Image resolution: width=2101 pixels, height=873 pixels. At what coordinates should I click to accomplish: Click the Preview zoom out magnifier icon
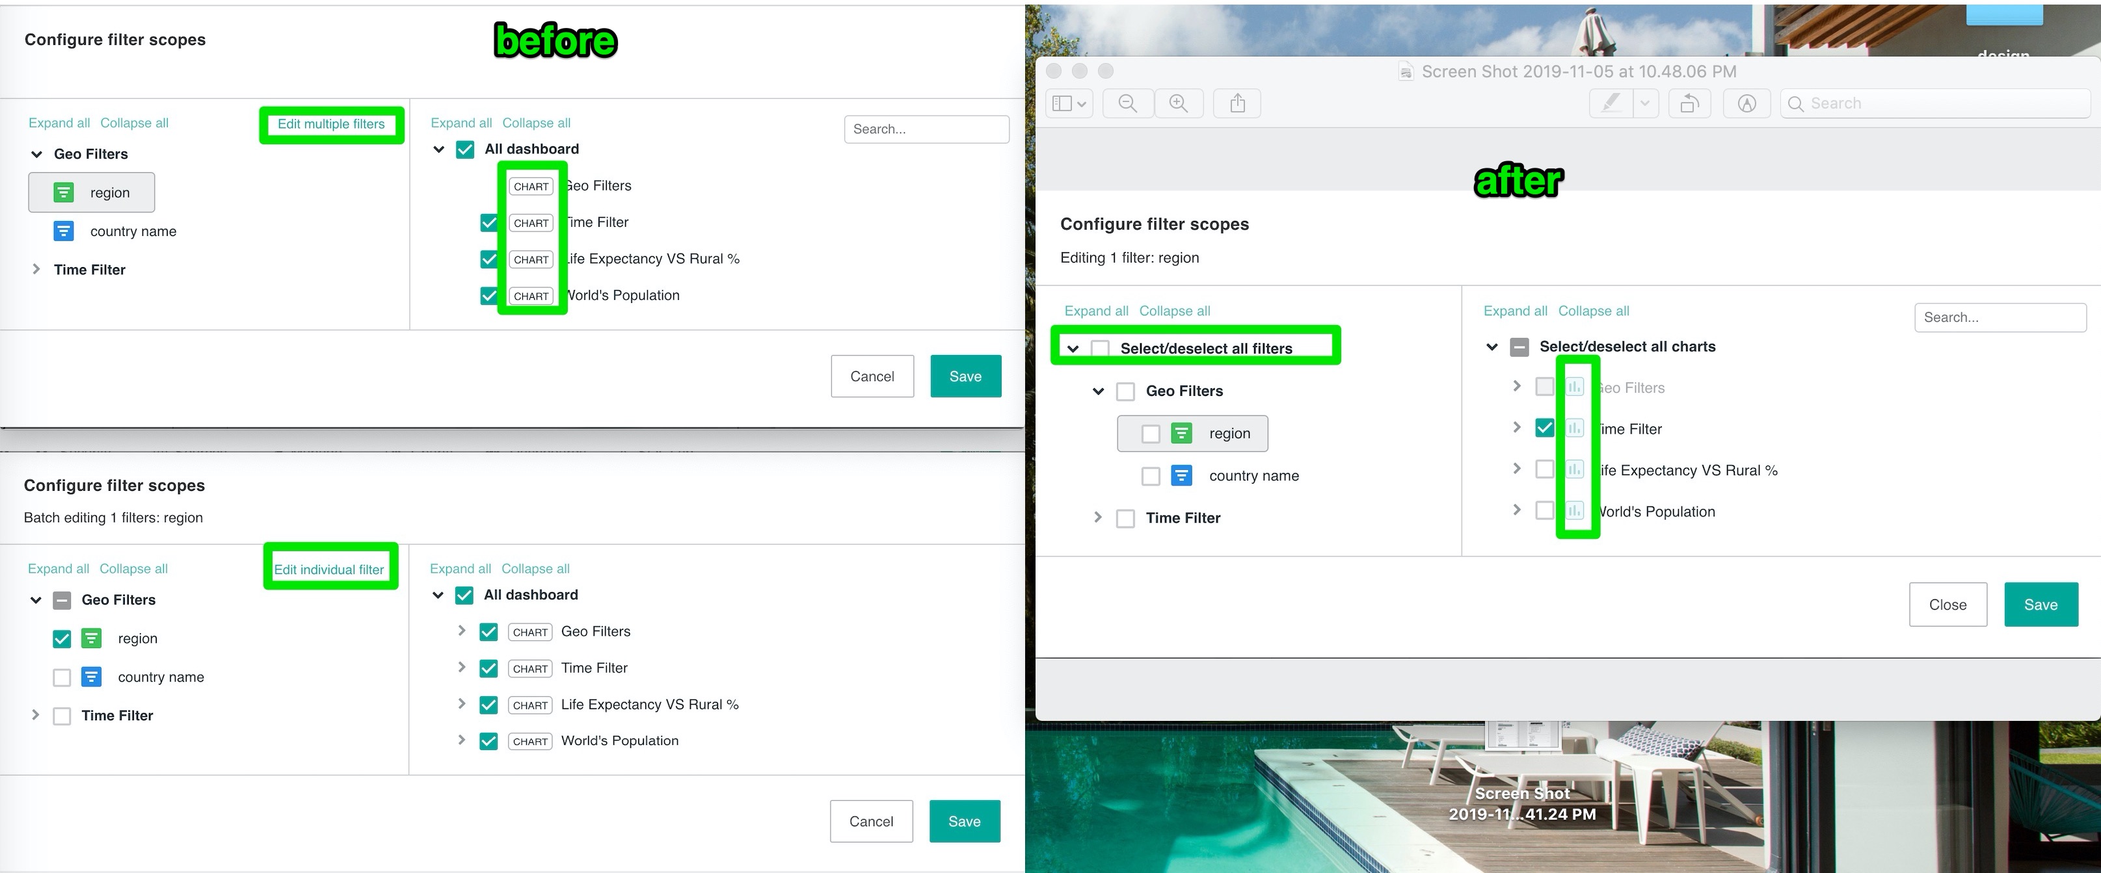[x=1128, y=103]
